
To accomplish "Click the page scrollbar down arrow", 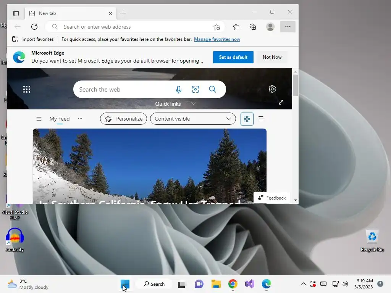I will [295, 200].
